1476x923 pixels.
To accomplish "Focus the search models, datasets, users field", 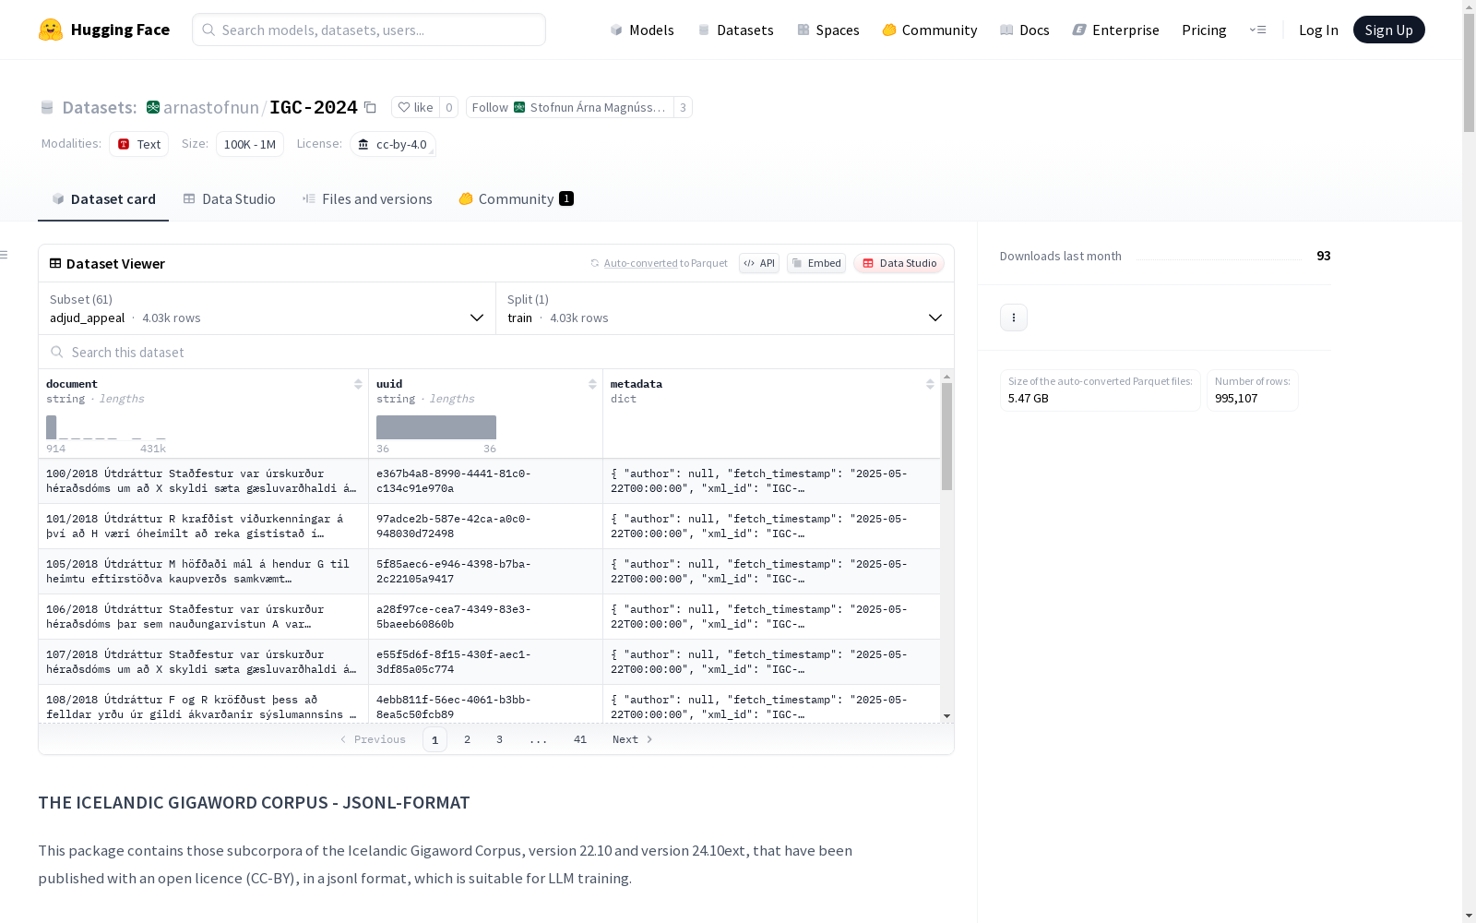I will pyautogui.click(x=369, y=30).
